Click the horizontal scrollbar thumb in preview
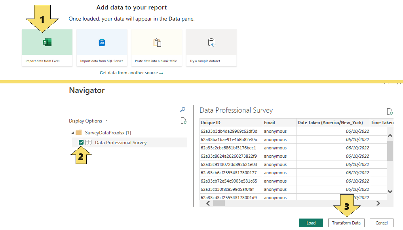This screenshot has height=230, width=403. (219, 203)
